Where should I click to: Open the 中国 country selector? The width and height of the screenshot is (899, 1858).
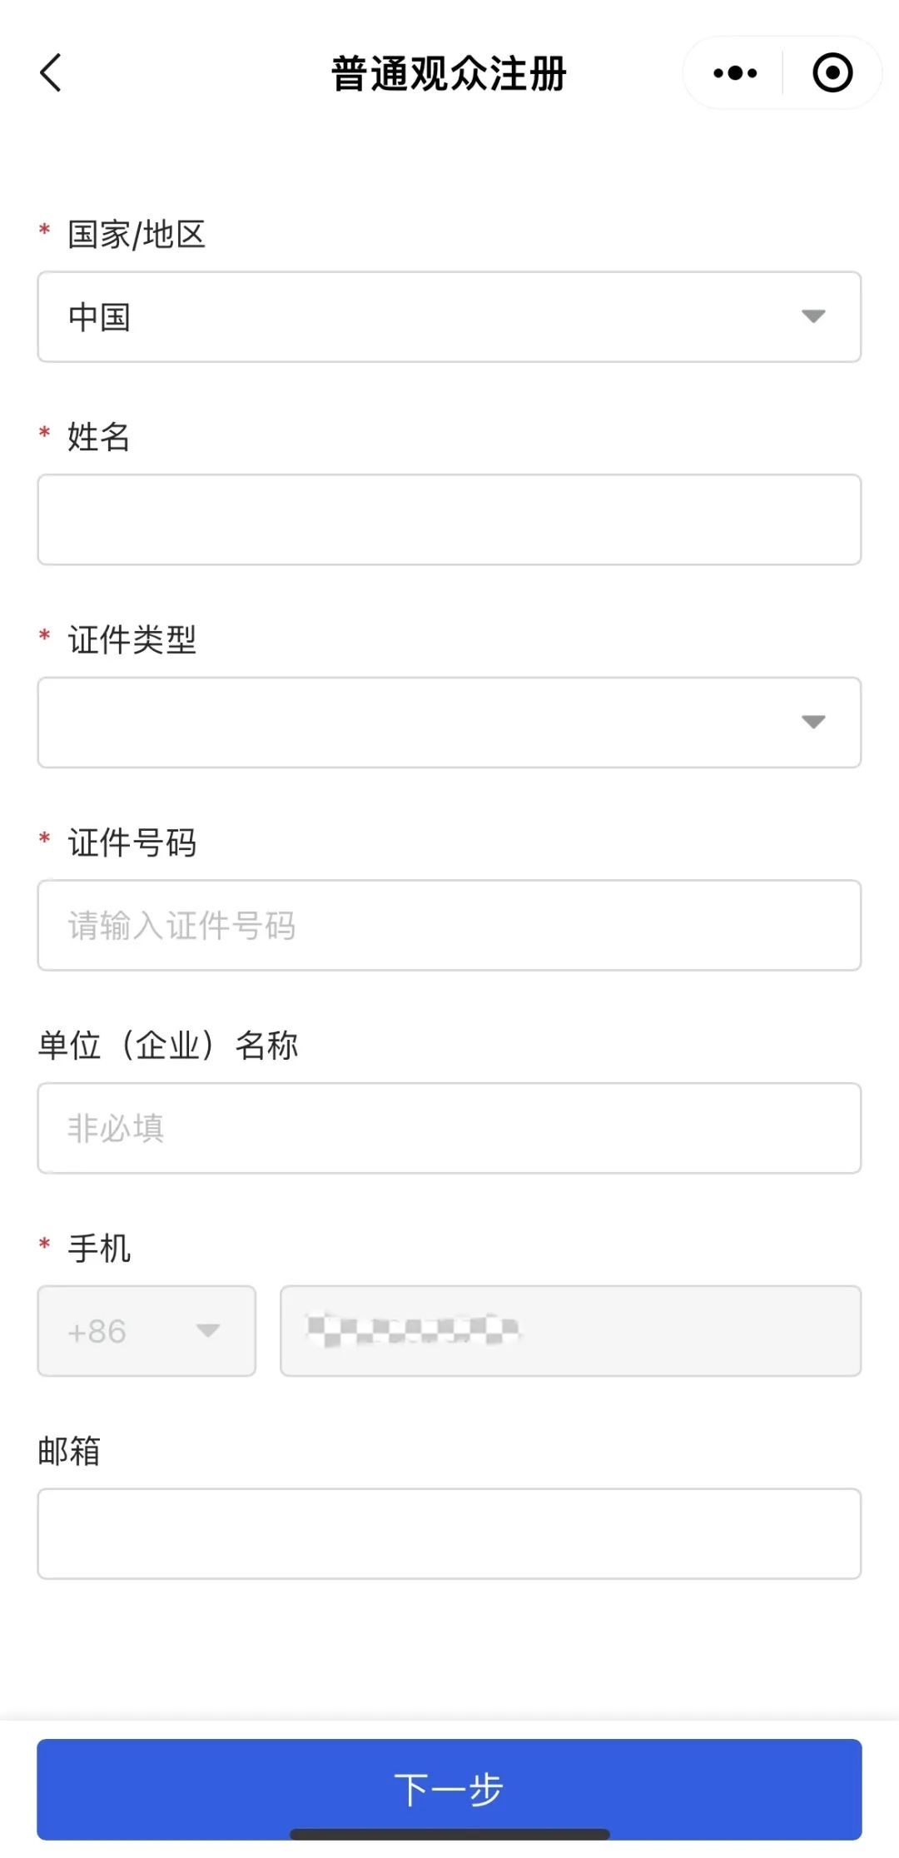[449, 316]
